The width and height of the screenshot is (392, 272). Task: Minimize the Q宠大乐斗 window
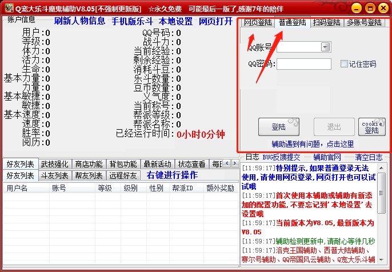click(x=357, y=8)
